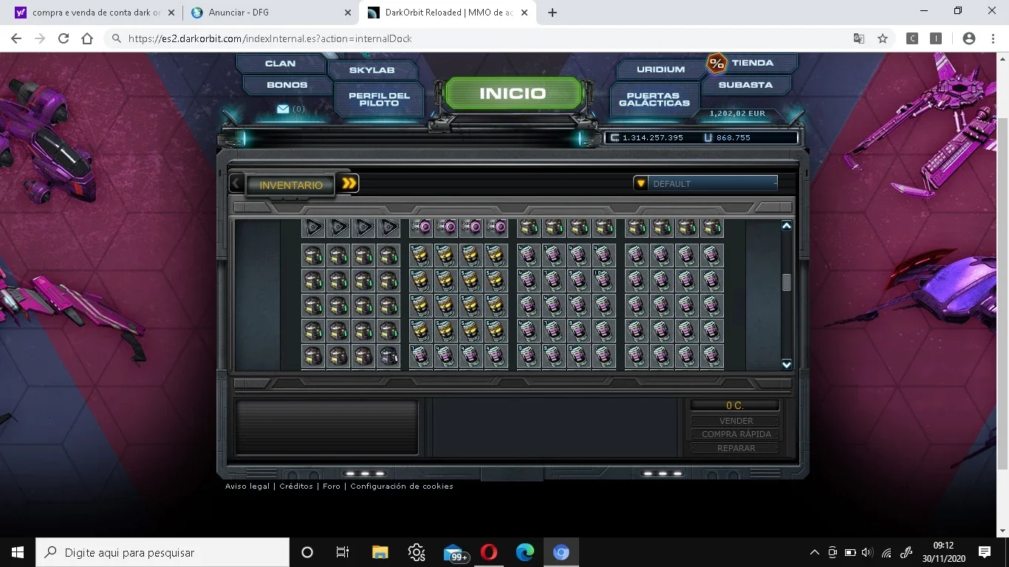Select the purple item marked 10
Viewport: 1009px width, 567px height.
point(603,281)
